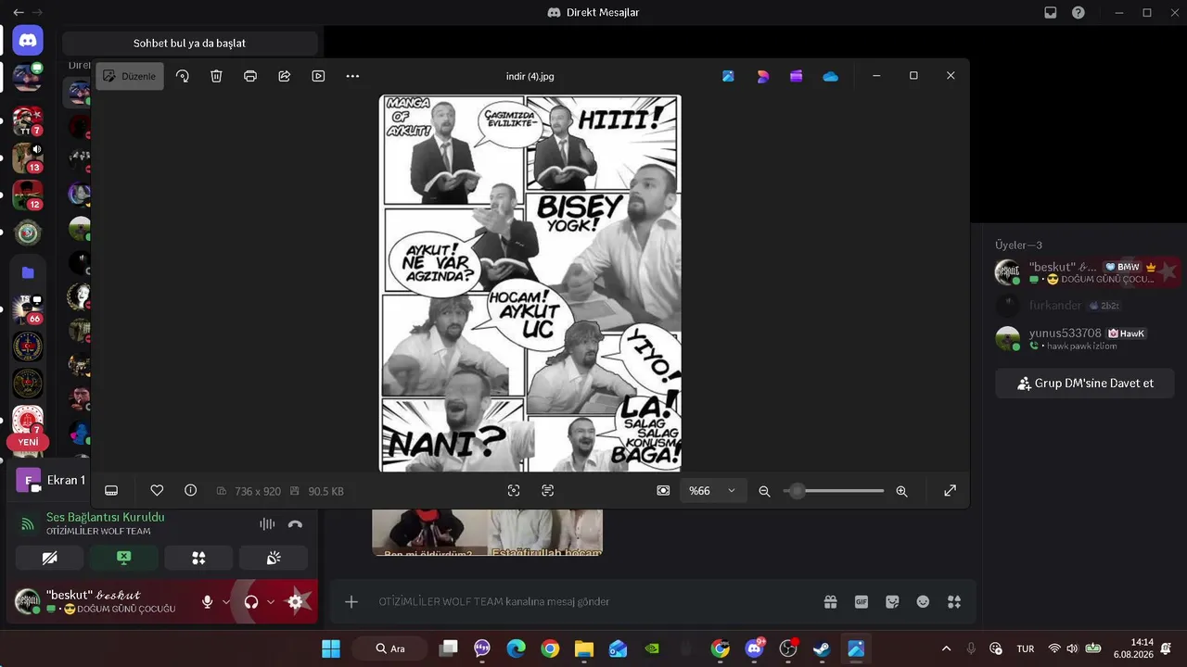
Task: Click Düzenle edit button
Action: (130, 76)
